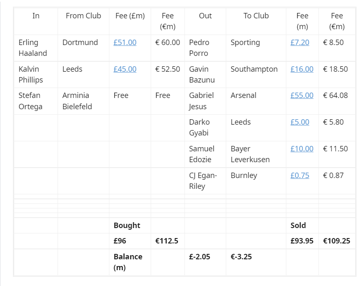Click the £93.95 sold total cell
The width and height of the screenshot is (364, 286).
(302, 241)
